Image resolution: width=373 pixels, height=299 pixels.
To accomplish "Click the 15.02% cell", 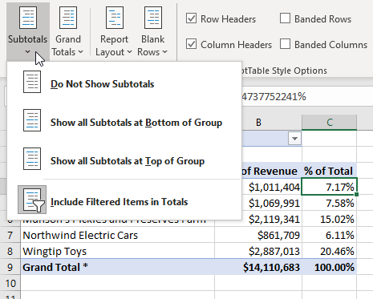I will [x=330, y=219].
